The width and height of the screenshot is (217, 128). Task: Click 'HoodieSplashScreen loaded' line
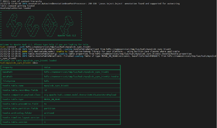(16, 8)
